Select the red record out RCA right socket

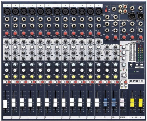coord(125,11)
